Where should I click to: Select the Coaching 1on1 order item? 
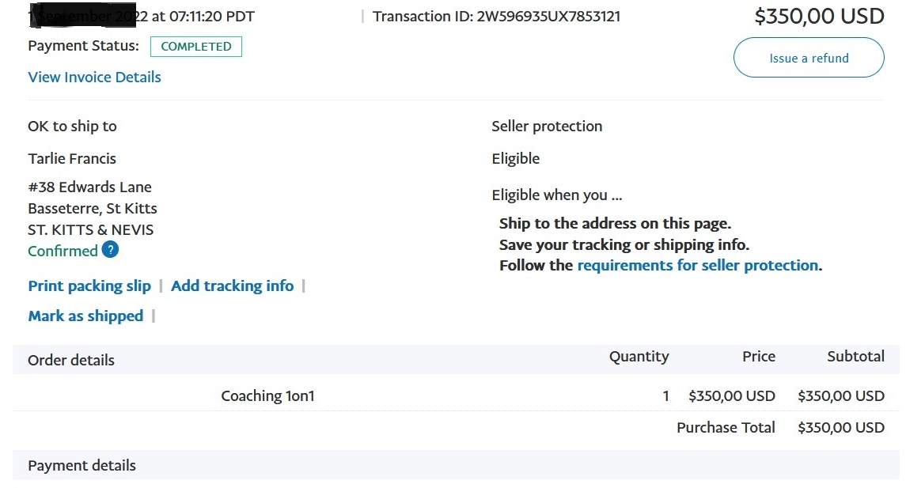[267, 396]
